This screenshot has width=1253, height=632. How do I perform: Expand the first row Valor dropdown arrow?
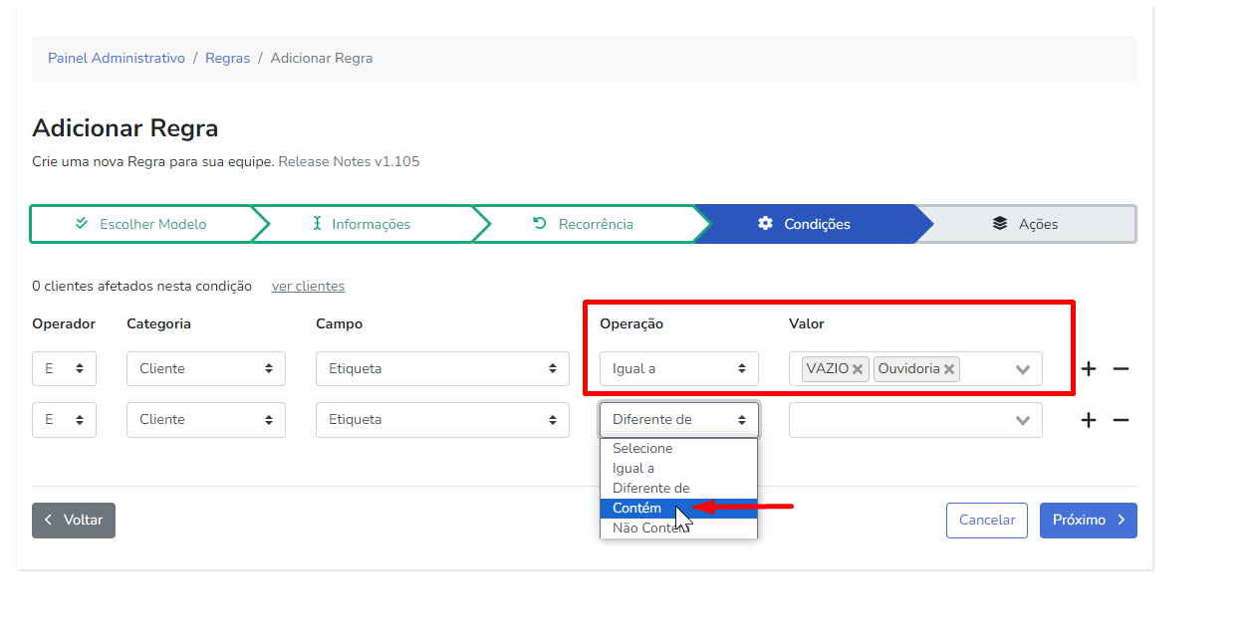coord(1022,369)
